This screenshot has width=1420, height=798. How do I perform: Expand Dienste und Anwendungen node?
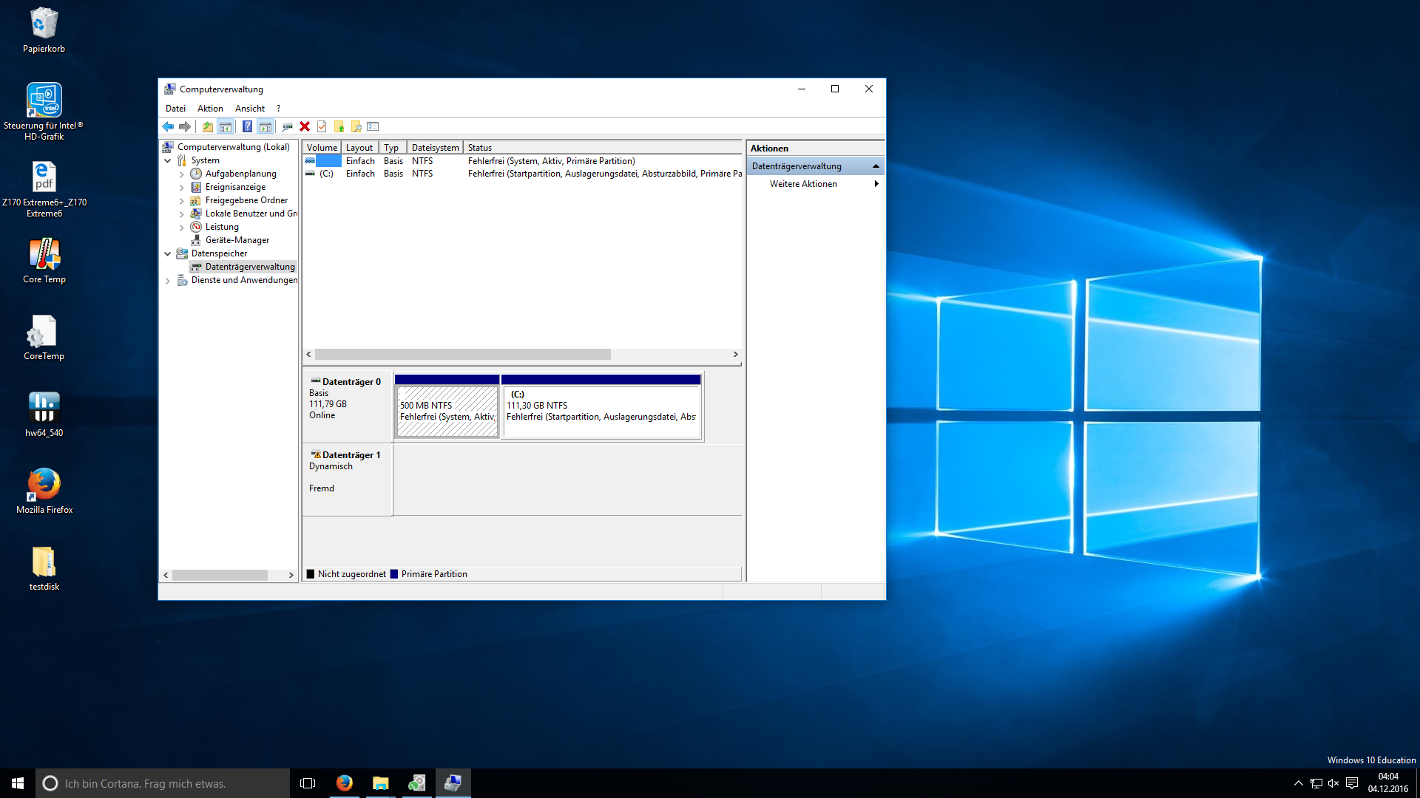point(168,281)
